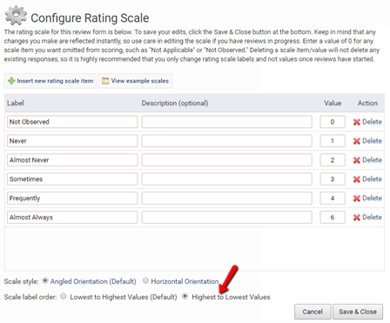Click the Not Observed label field
This screenshot has height=323, width=390.
pyautogui.click(x=72, y=122)
